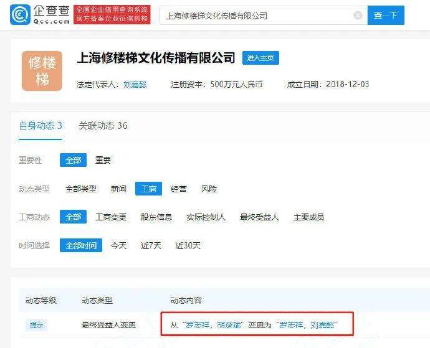
Task: Select 工商 dynamic type filter
Action: 148,189
